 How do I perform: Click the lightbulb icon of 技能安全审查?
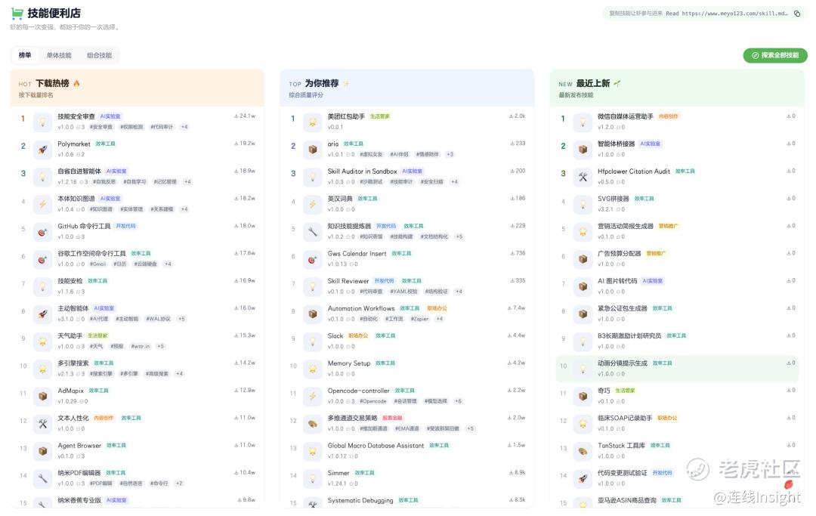click(x=42, y=122)
